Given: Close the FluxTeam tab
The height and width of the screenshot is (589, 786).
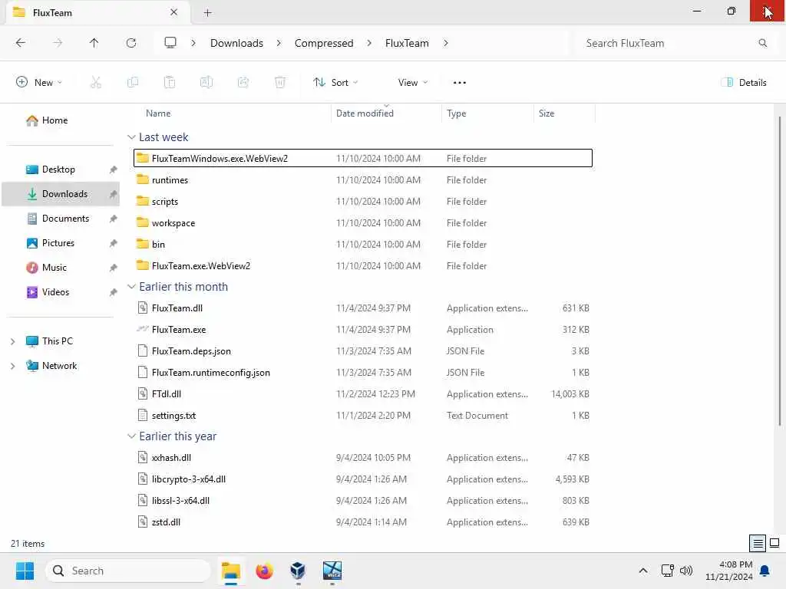Looking at the screenshot, I should coord(174,12).
